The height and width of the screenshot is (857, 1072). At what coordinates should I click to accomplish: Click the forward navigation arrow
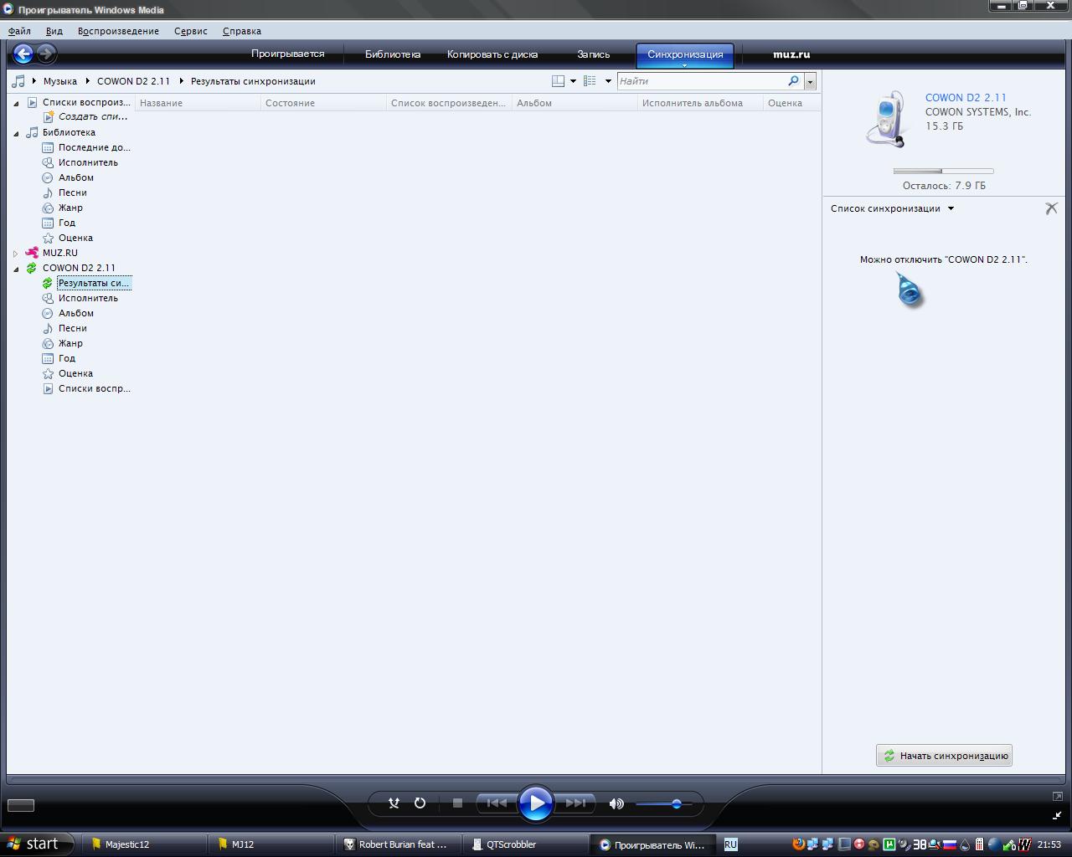tap(46, 54)
